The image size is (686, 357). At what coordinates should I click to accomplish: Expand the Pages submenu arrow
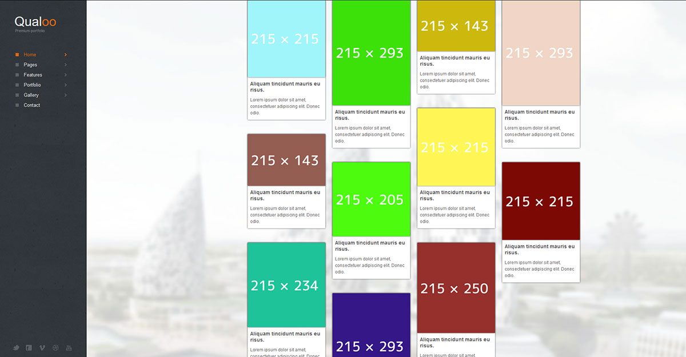(66, 65)
